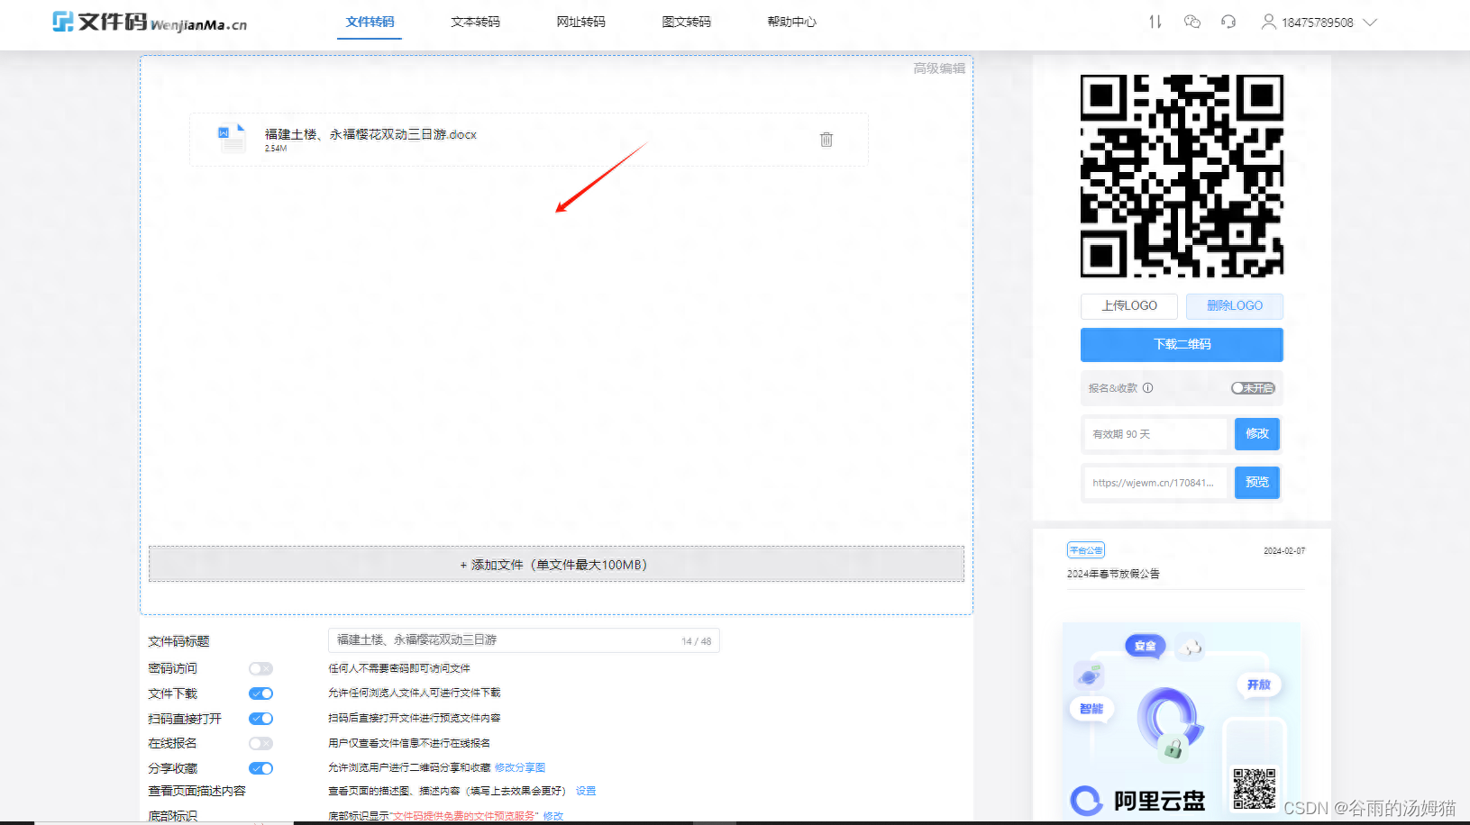Open the 阿里云盘 advertisement banner
Viewport: 1470px width, 825px height.
click(1182, 721)
